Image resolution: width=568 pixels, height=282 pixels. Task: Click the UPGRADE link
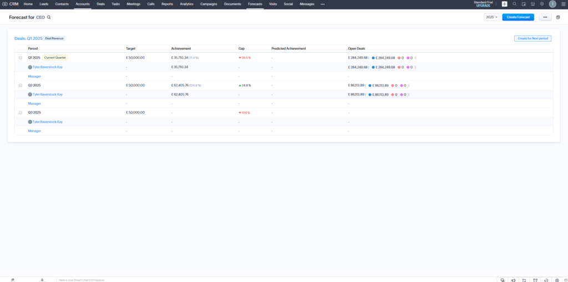pos(483,6)
